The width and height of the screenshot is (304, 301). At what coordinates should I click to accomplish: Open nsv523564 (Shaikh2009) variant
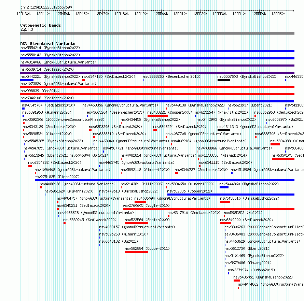click(147, 220)
